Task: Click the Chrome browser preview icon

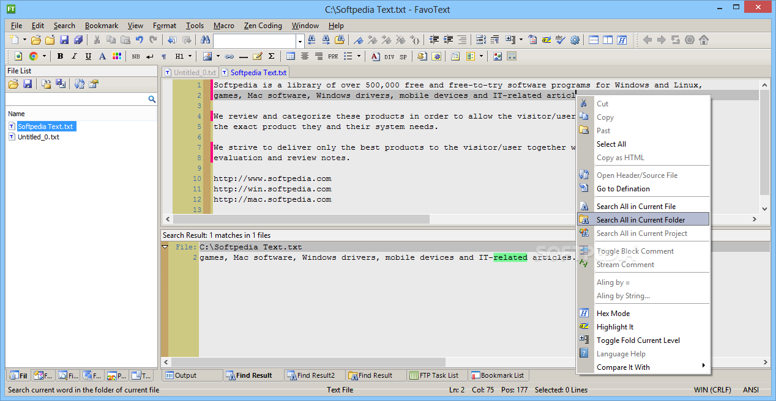Action: pyautogui.click(x=33, y=56)
